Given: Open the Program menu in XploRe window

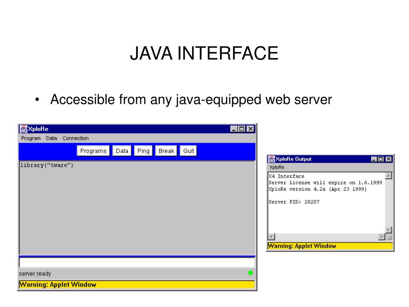Looking at the screenshot, I should [x=31, y=138].
